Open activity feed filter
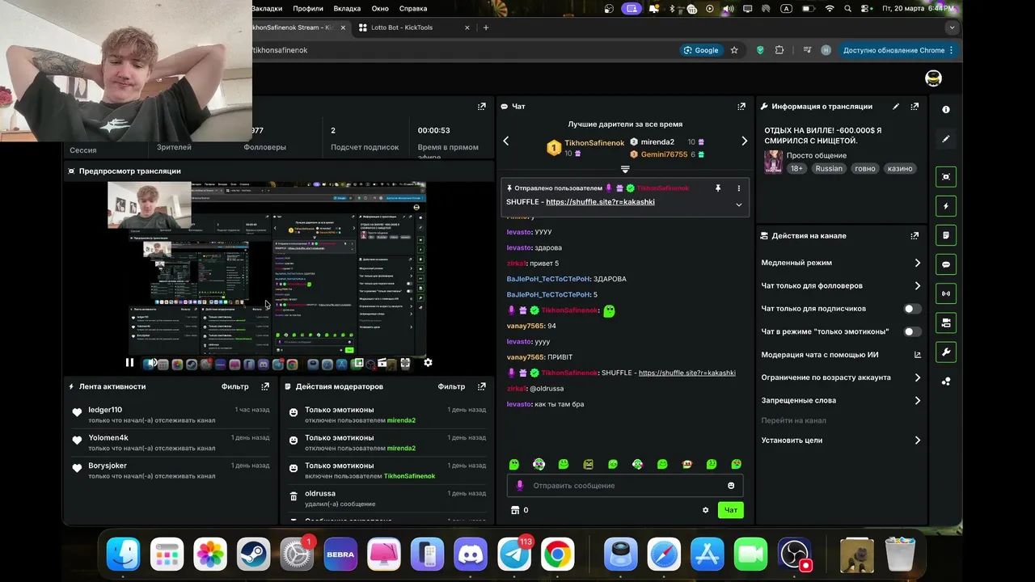The image size is (1035, 582). pos(235,386)
